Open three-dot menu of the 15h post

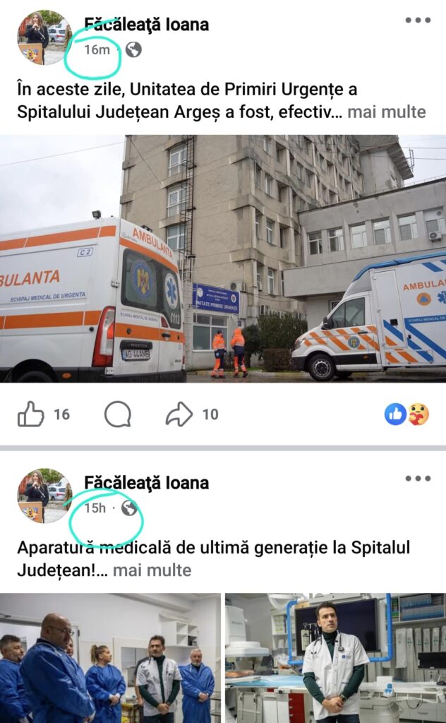(x=418, y=478)
